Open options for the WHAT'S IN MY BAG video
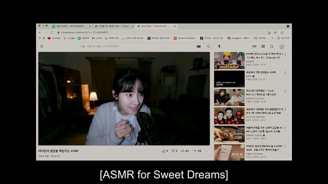Screen dimensions: 328x184 (x=285, y=54)
